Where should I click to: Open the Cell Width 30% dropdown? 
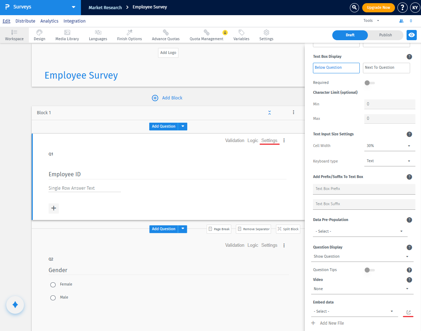pyautogui.click(x=390, y=146)
